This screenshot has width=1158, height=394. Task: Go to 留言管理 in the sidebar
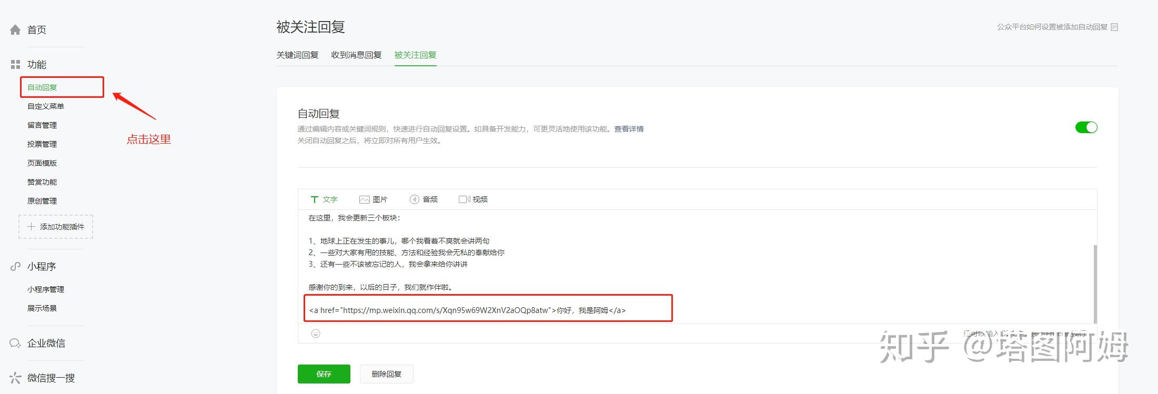[x=42, y=125]
